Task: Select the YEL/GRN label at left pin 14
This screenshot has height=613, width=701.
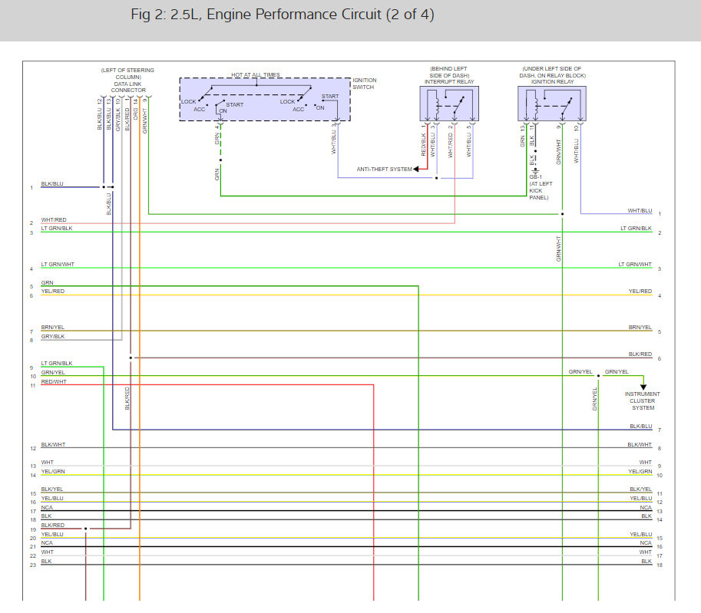Action: (53, 471)
